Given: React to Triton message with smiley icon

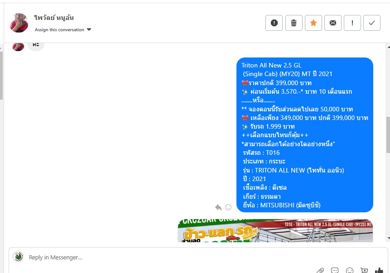Looking at the screenshot, I should (x=228, y=207).
